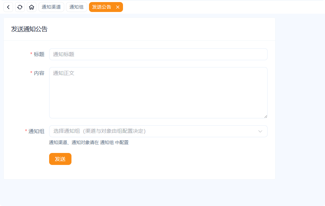Click the refresh icon
The image size is (325, 206).
[x=20, y=7]
